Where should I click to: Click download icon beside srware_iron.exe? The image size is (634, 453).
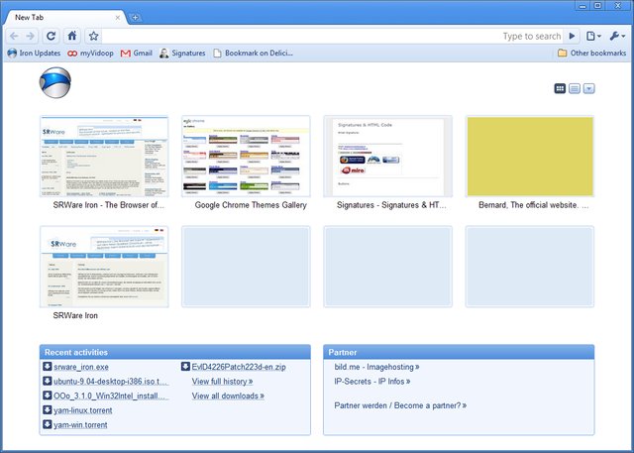point(48,367)
